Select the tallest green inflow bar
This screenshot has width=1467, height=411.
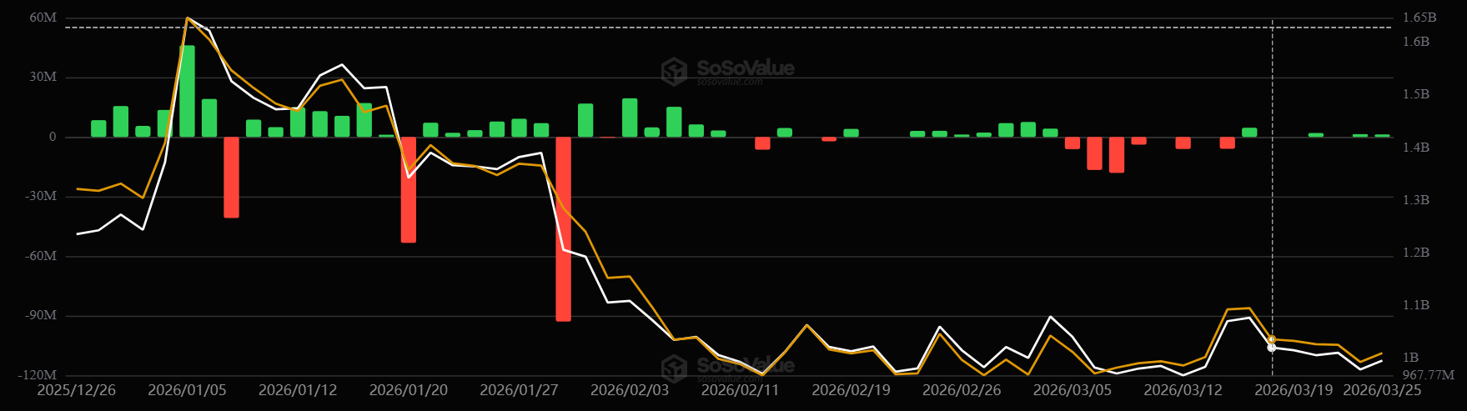pos(187,91)
